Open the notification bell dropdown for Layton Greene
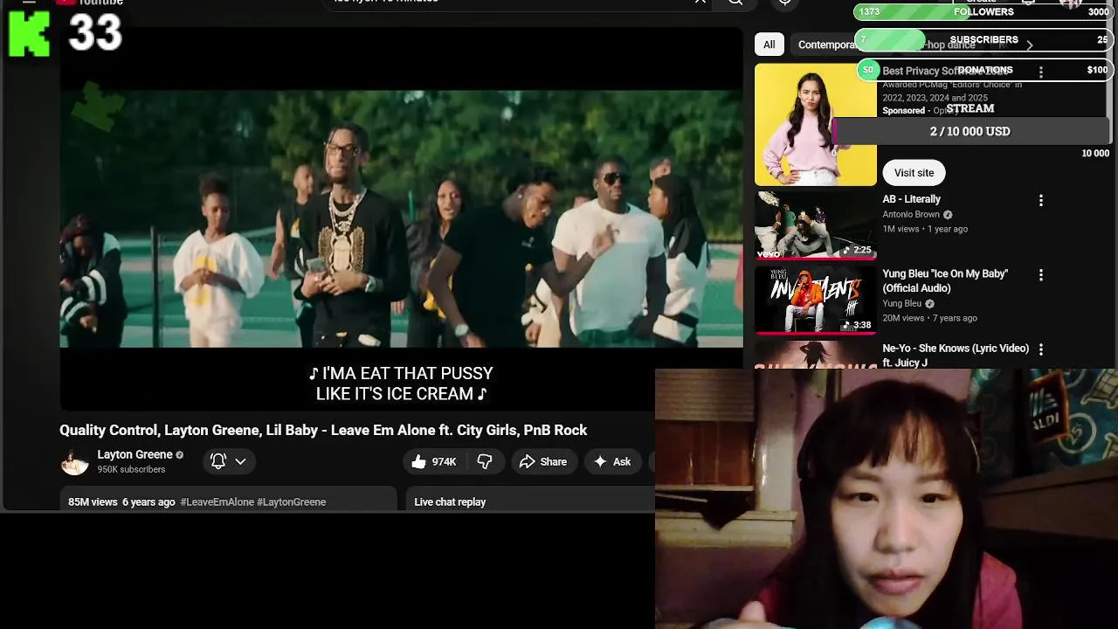Viewport: 1118px width, 629px height. 229,461
